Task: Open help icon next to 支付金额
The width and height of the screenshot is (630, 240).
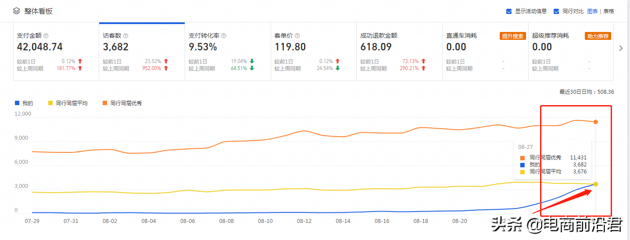Action: tap(46, 36)
